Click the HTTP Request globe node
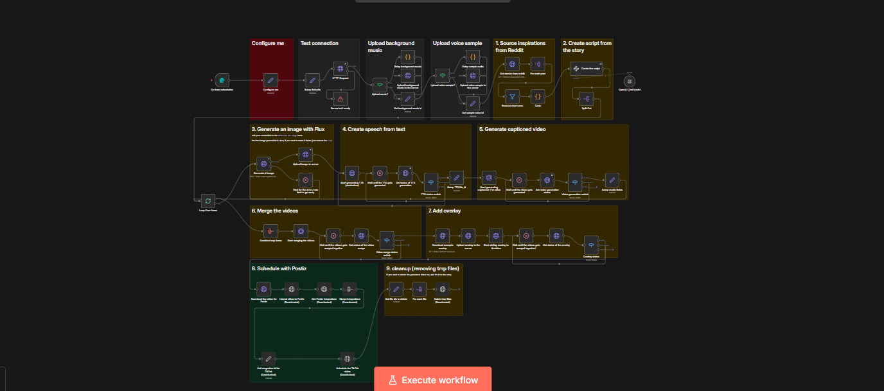This screenshot has width=884, height=391. click(340, 69)
